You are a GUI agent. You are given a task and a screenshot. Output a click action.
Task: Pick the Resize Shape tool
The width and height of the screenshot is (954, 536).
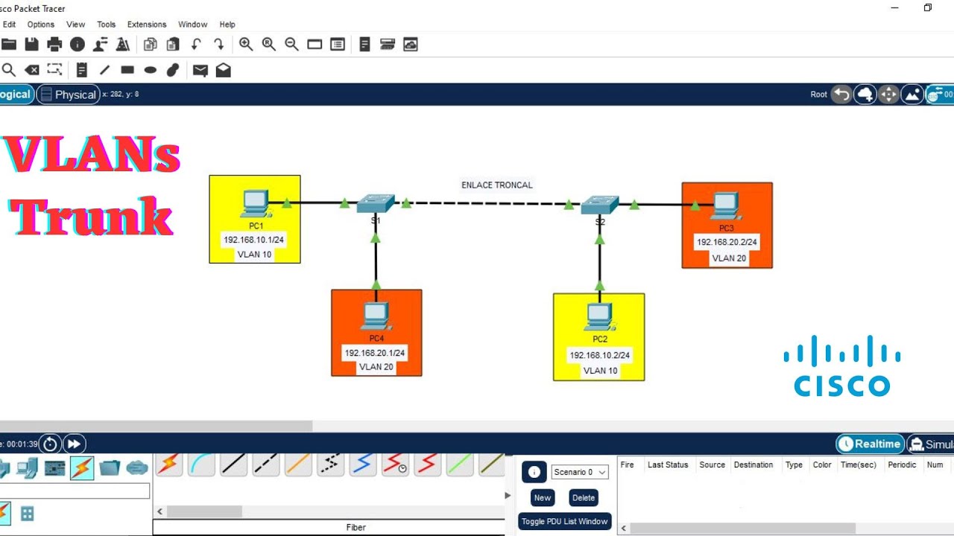tap(54, 70)
